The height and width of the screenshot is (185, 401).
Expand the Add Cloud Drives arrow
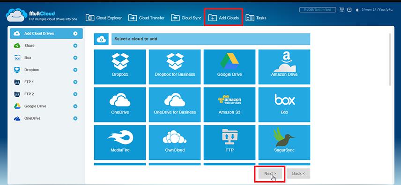(75, 34)
